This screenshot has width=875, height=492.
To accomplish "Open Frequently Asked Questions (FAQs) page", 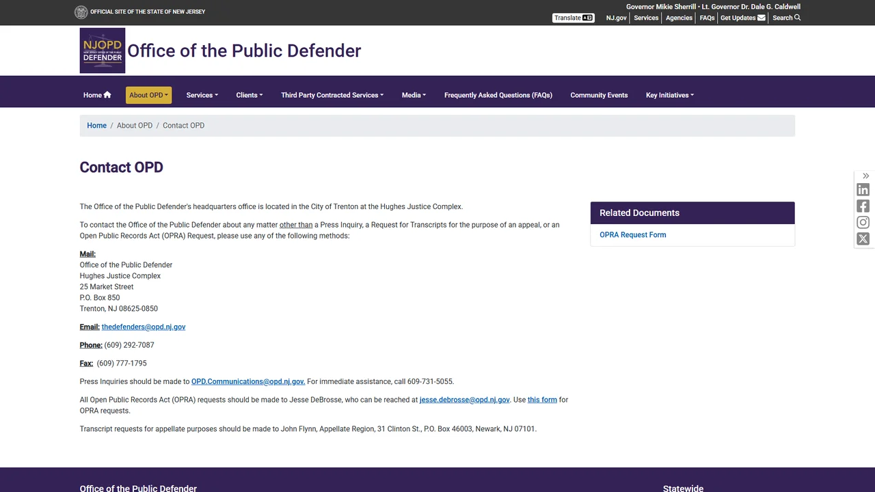I will [498, 95].
